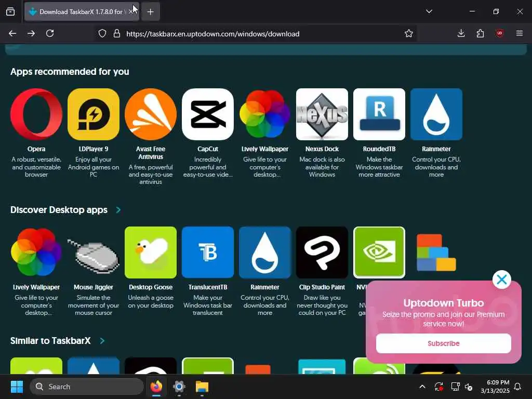This screenshot has width=532, height=399.
Task: Expand Similar to TaskbarX arrow
Action: coord(102,341)
